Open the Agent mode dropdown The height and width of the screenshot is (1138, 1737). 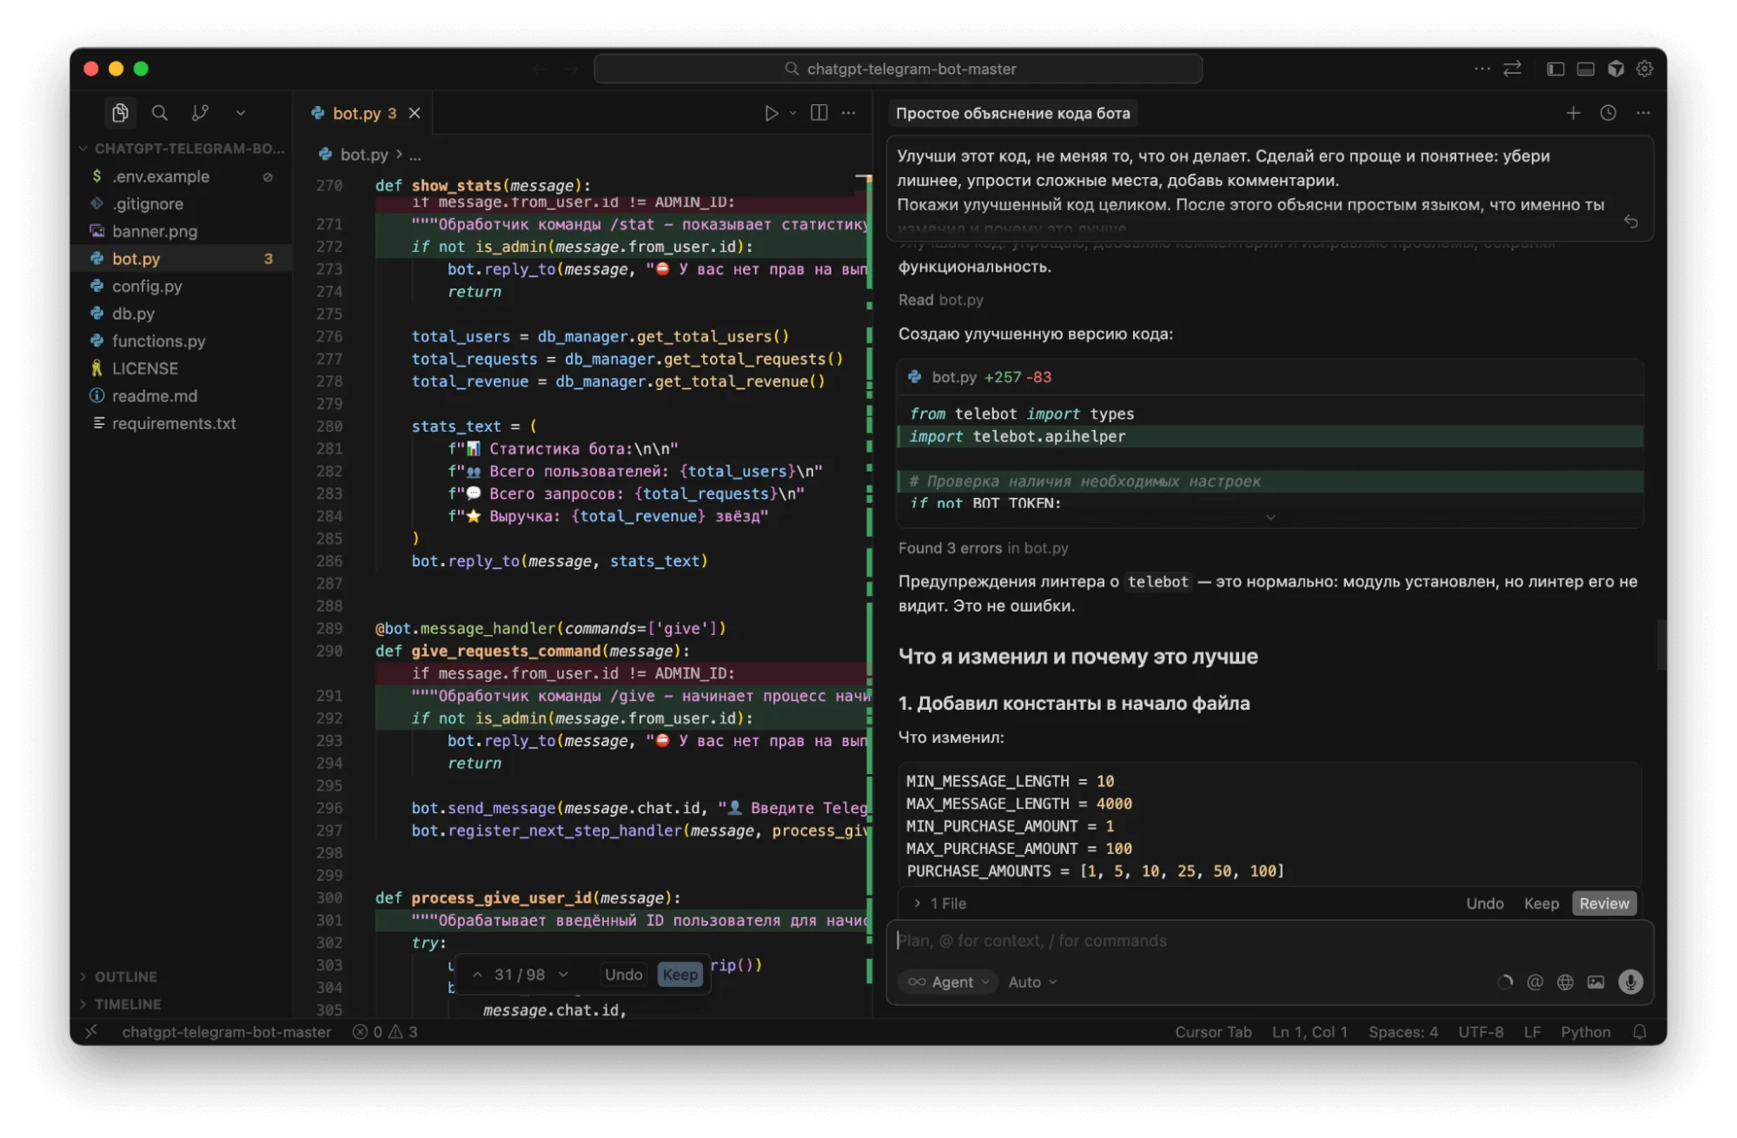tap(949, 982)
